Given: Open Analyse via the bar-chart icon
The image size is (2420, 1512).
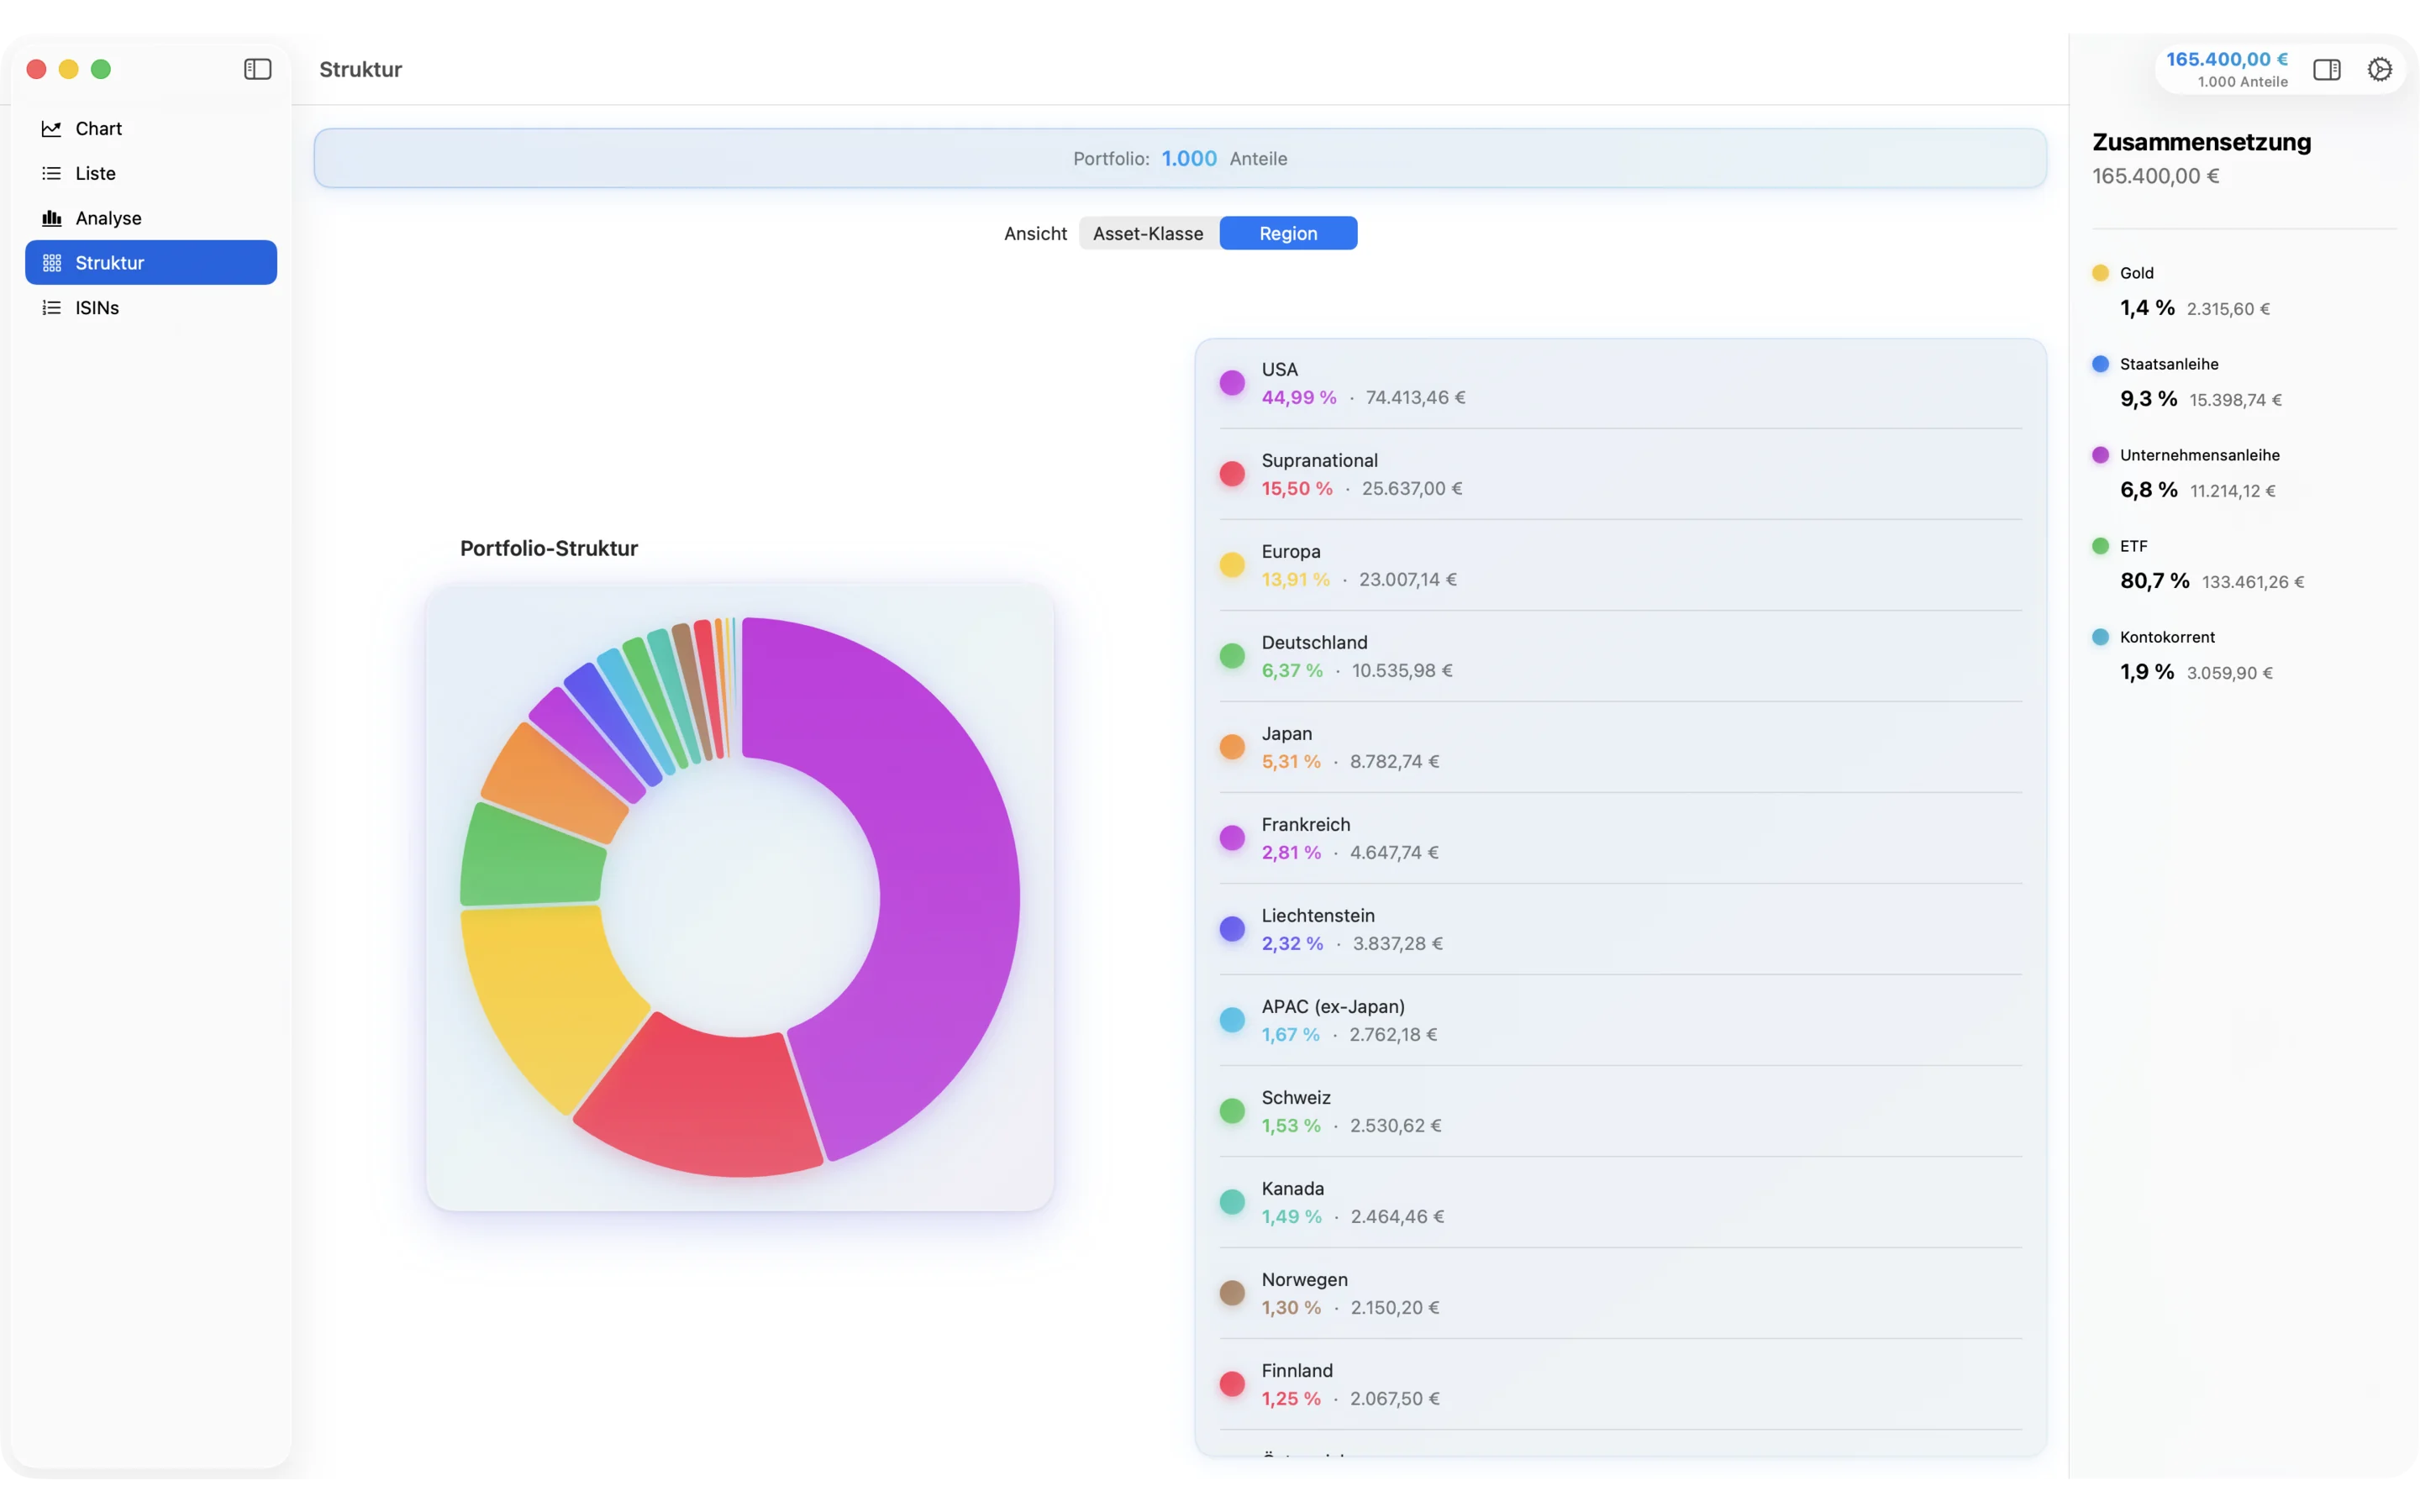Looking at the screenshot, I should (x=51, y=217).
